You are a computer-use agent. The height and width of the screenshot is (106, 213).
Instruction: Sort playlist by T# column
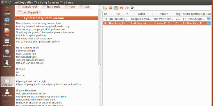pos(105,14)
